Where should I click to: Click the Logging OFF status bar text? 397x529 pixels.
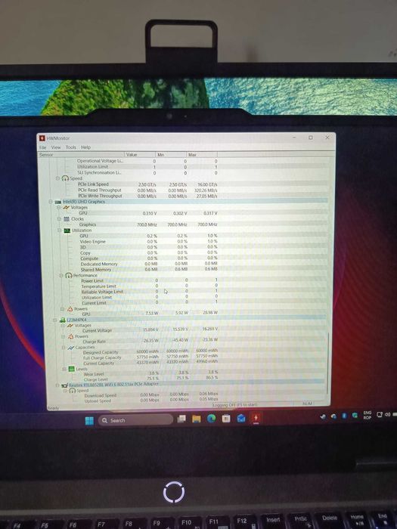click(x=235, y=404)
